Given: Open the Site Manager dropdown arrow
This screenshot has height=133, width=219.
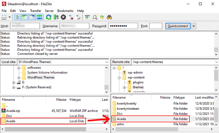Looking at the screenshot, I should coord(10,17).
